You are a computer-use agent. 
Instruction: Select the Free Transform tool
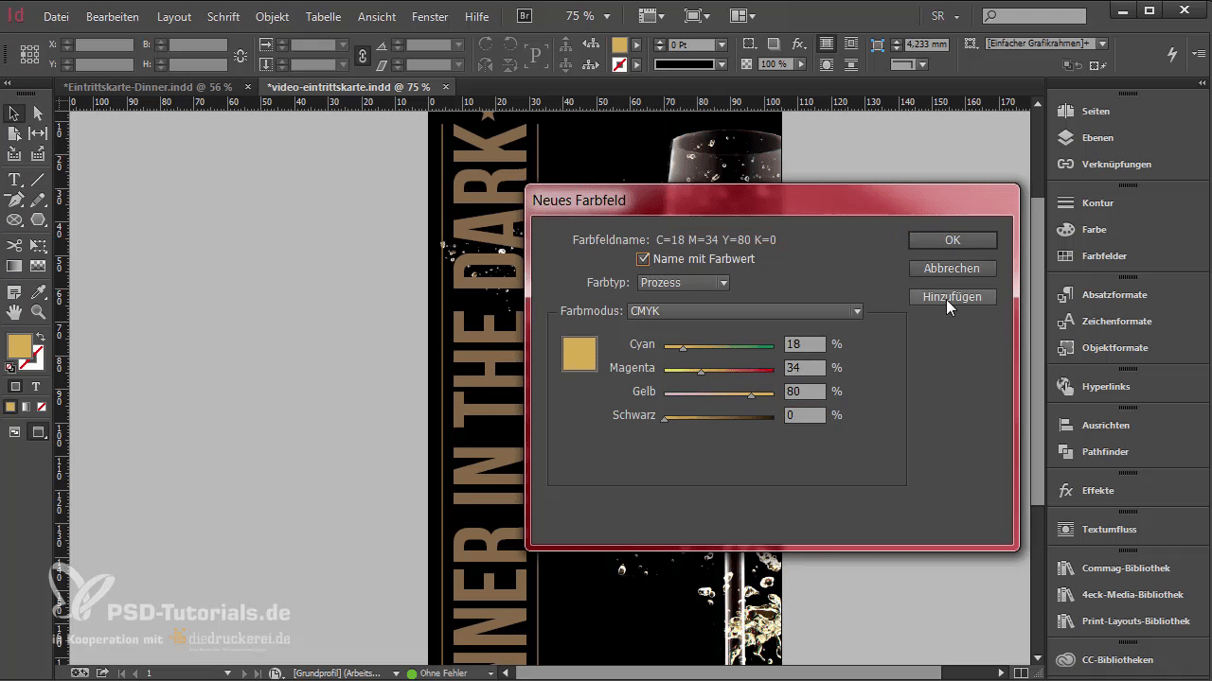(38, 246)
